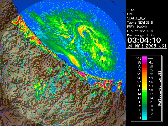Pick the magenta swatch atop the color bar
The width and height of the screenshot is (168, 126).
(144, 58)
